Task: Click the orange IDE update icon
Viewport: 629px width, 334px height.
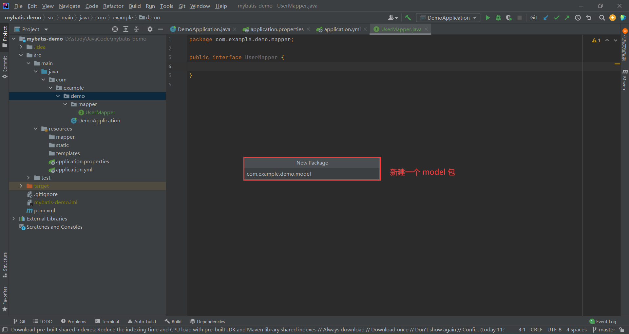Action: pyautogui.click(x=613, y=18)
